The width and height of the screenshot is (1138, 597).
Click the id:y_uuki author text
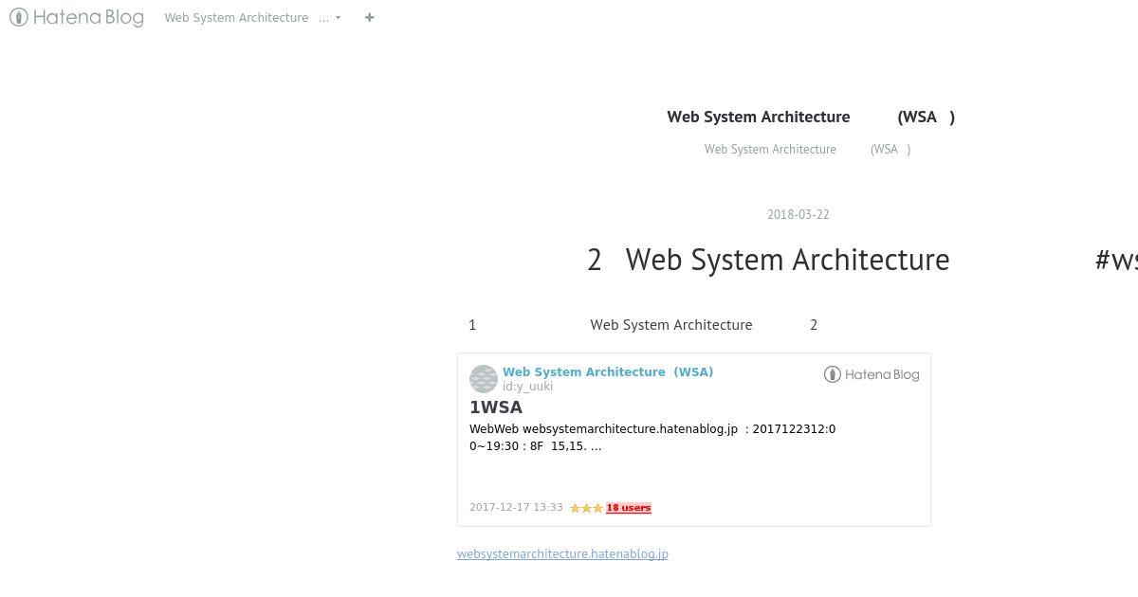[528, 387]
